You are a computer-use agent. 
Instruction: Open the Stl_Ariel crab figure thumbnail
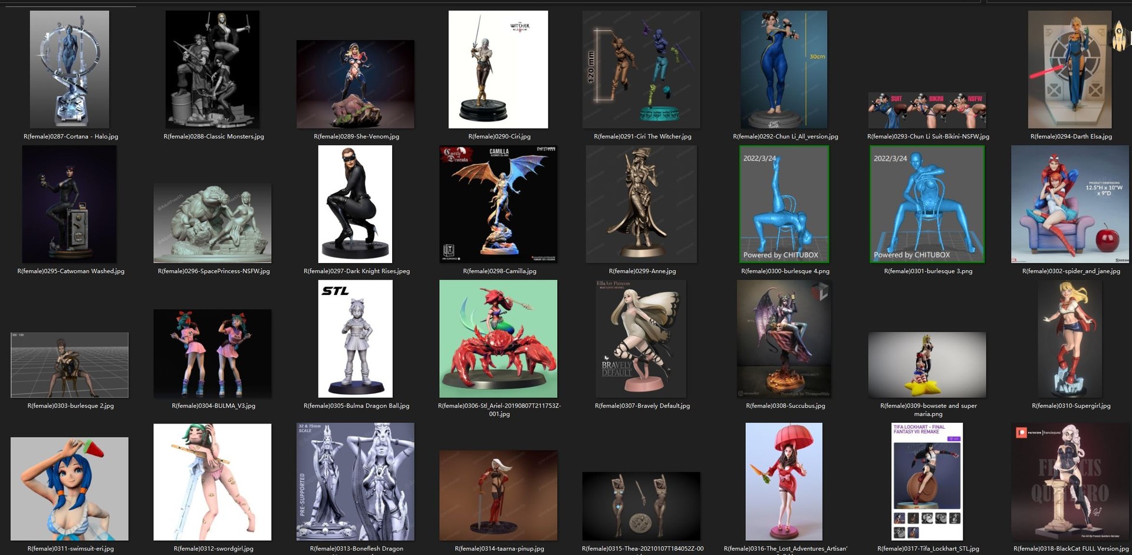(x=498, y=339)
